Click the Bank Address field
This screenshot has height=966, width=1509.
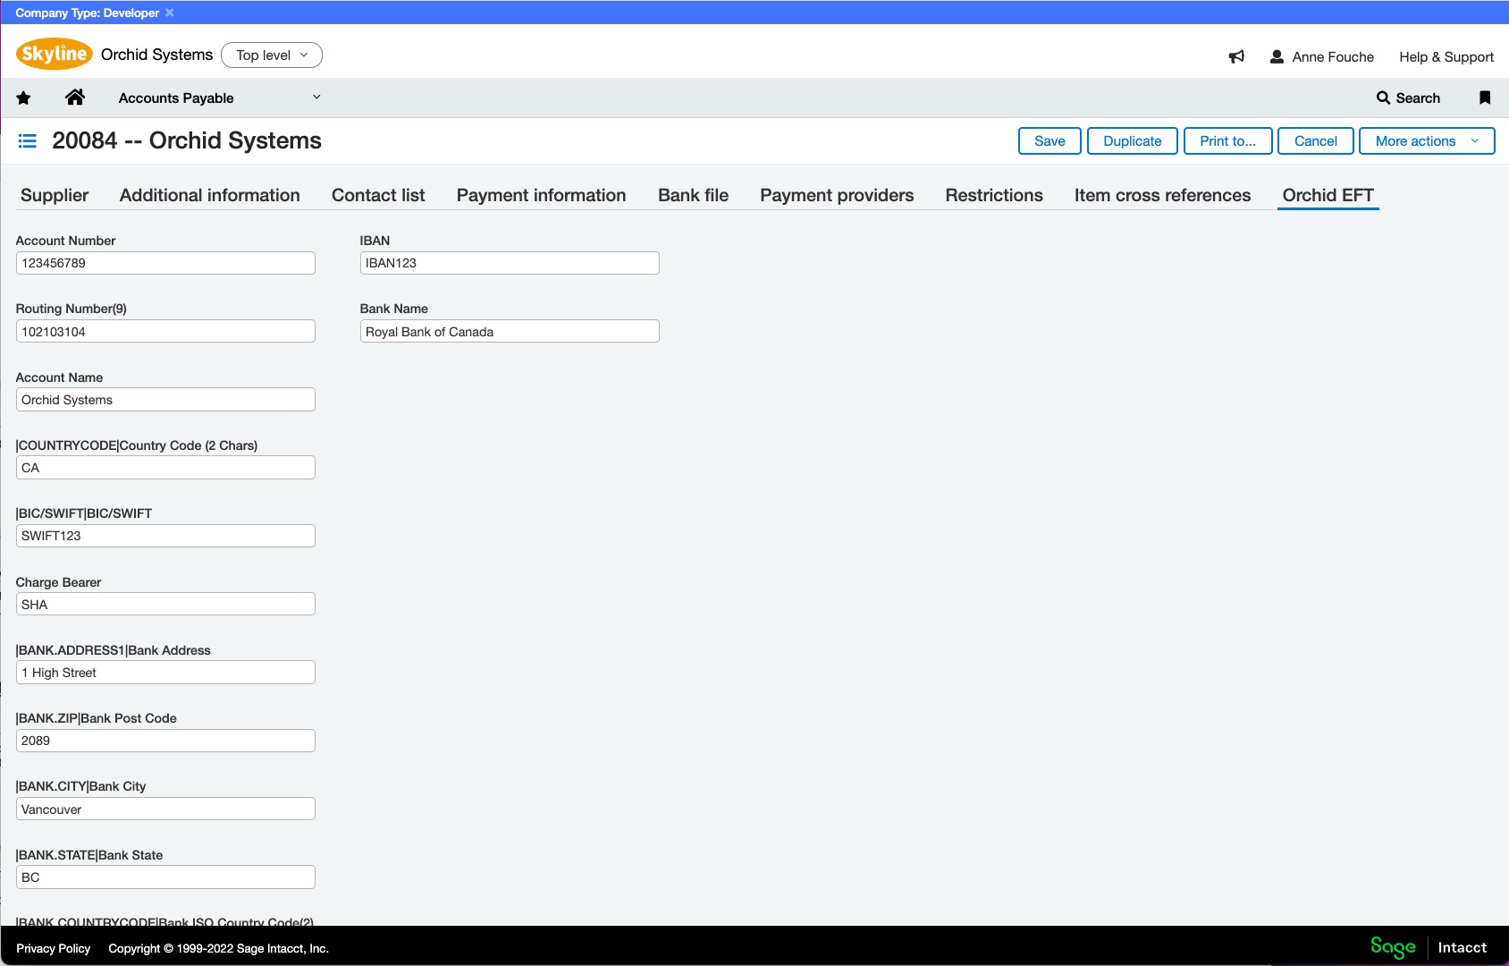[165, 673]
